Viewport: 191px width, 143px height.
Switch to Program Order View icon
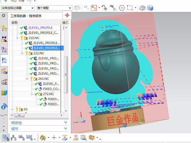(6, 138)
